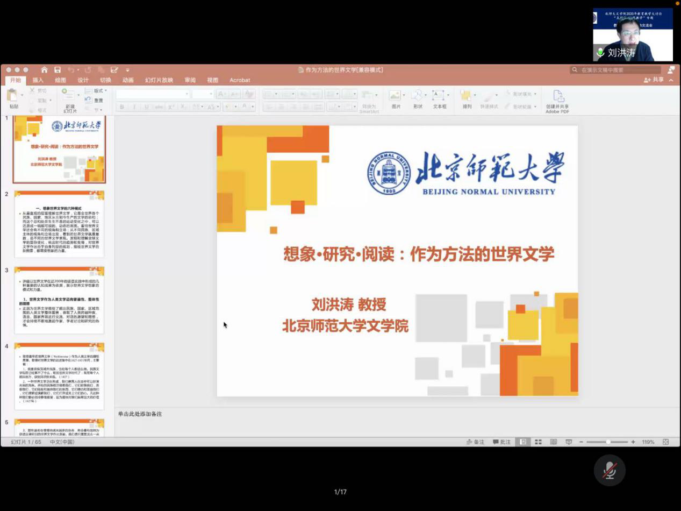Click the Share (共享) button

tap(654, 80)
